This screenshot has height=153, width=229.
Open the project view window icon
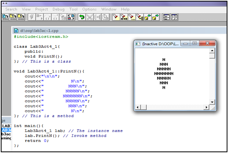click(166, 17)
